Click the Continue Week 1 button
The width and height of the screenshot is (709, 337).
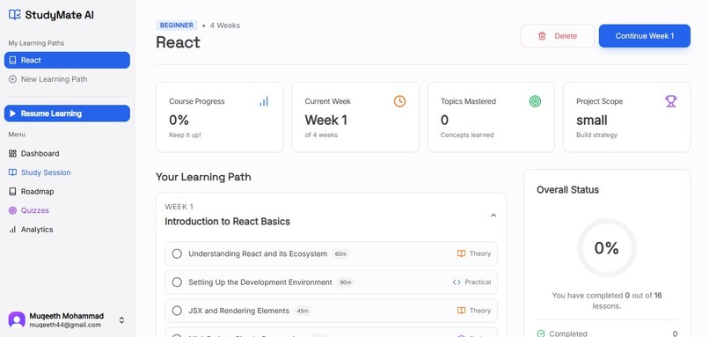[x=644, y=36]
